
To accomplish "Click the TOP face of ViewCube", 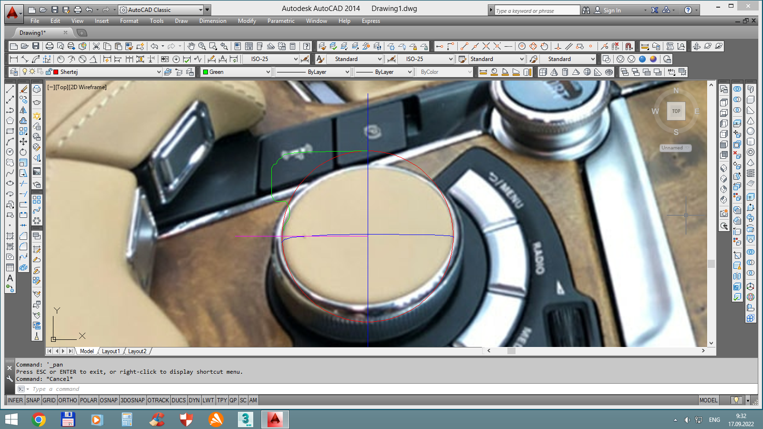I will [x=676, y=111].
